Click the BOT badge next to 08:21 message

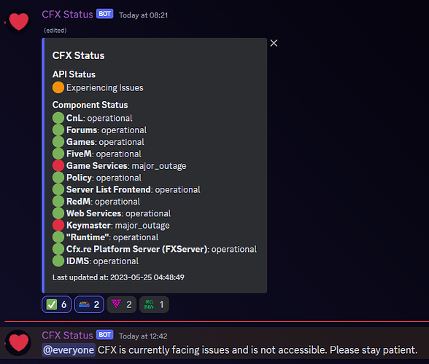coord(105,14)
